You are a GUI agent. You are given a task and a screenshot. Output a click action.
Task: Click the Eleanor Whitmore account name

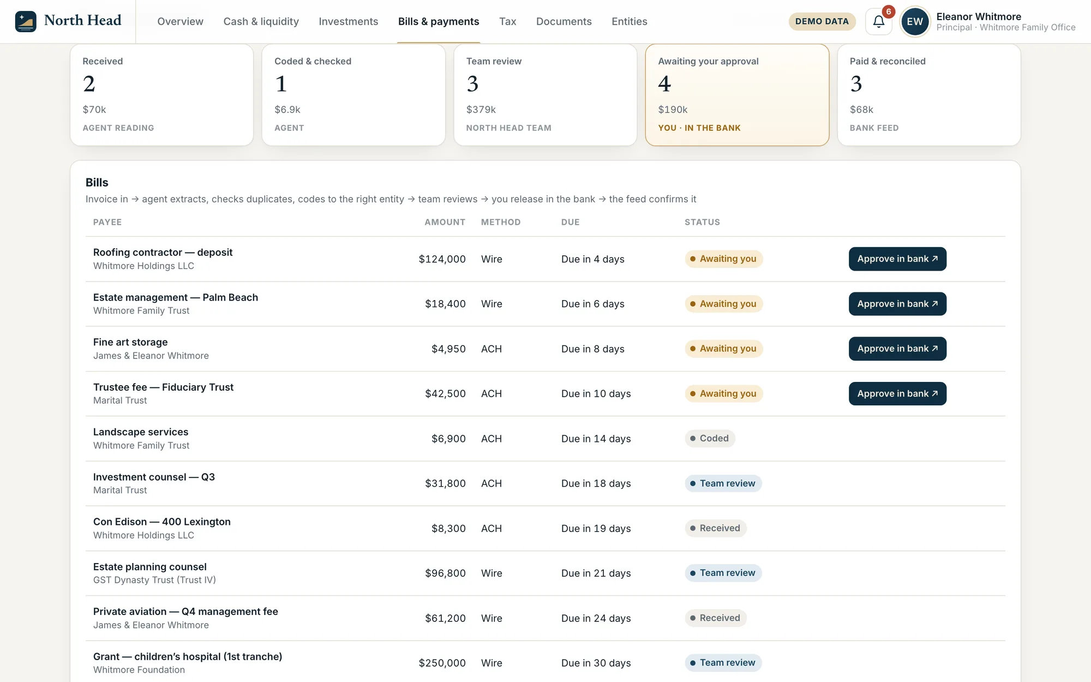coord(979,16)
